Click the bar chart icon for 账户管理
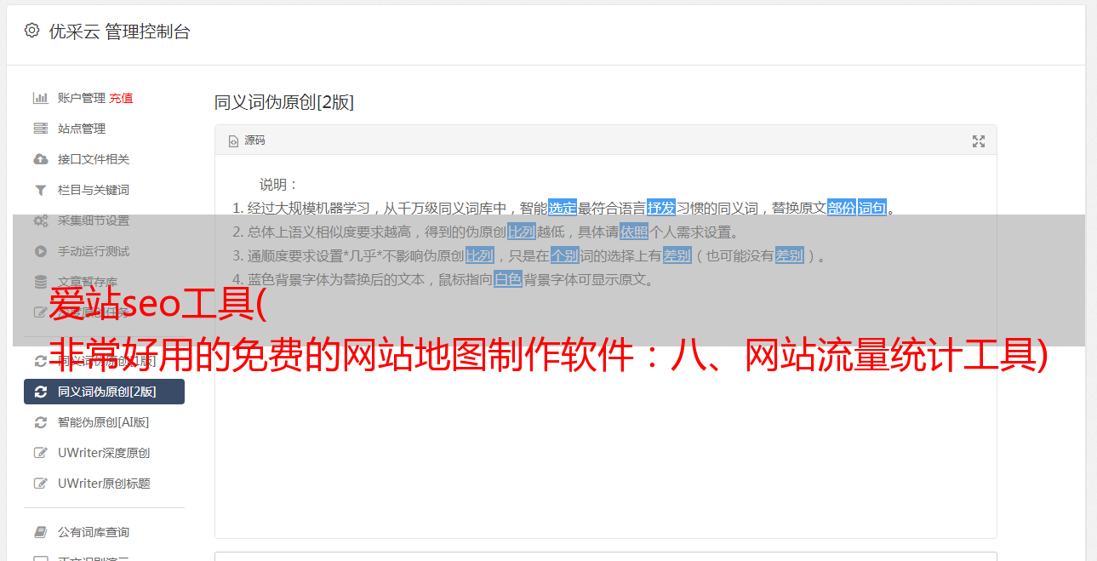This screenshot has height=561, width=1097. [x=40, y=98]
